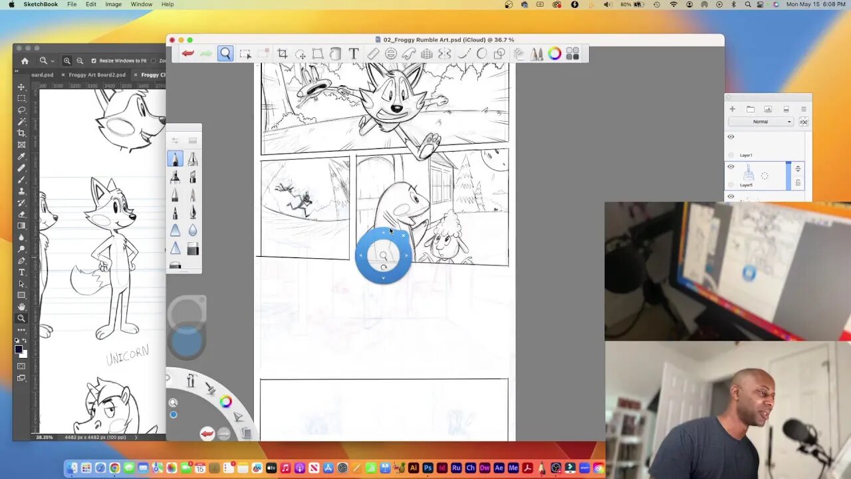Click the date and time in menu bar
Viewport: 851px width, 479px height.
coord(817,5)
